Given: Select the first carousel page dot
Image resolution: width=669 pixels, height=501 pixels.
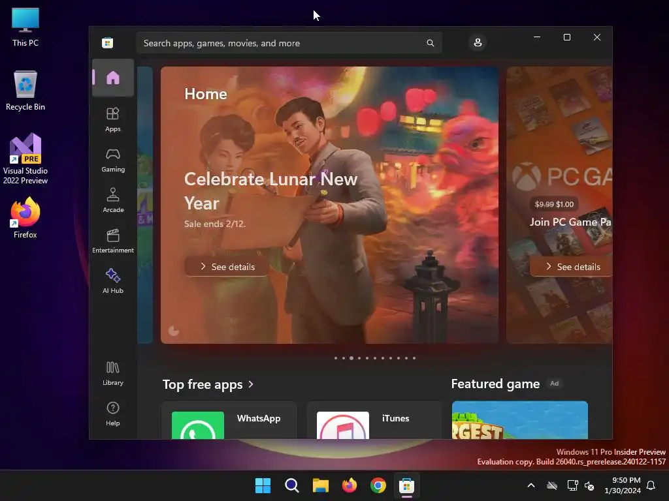Looking at the screenshot, I should pos(336,358).
